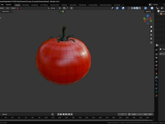Click the Tomato object icon in the outliner
The image size is (165, 124).
[x=161, y=14]
